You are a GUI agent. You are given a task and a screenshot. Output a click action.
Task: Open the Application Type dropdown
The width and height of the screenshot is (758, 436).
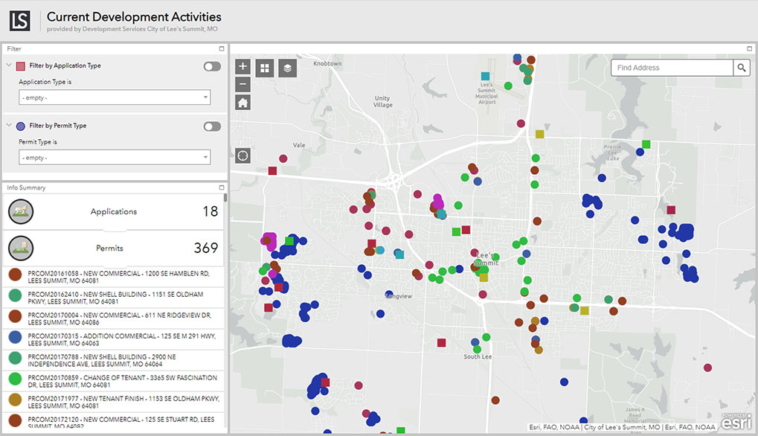click(x=115, y=97)
